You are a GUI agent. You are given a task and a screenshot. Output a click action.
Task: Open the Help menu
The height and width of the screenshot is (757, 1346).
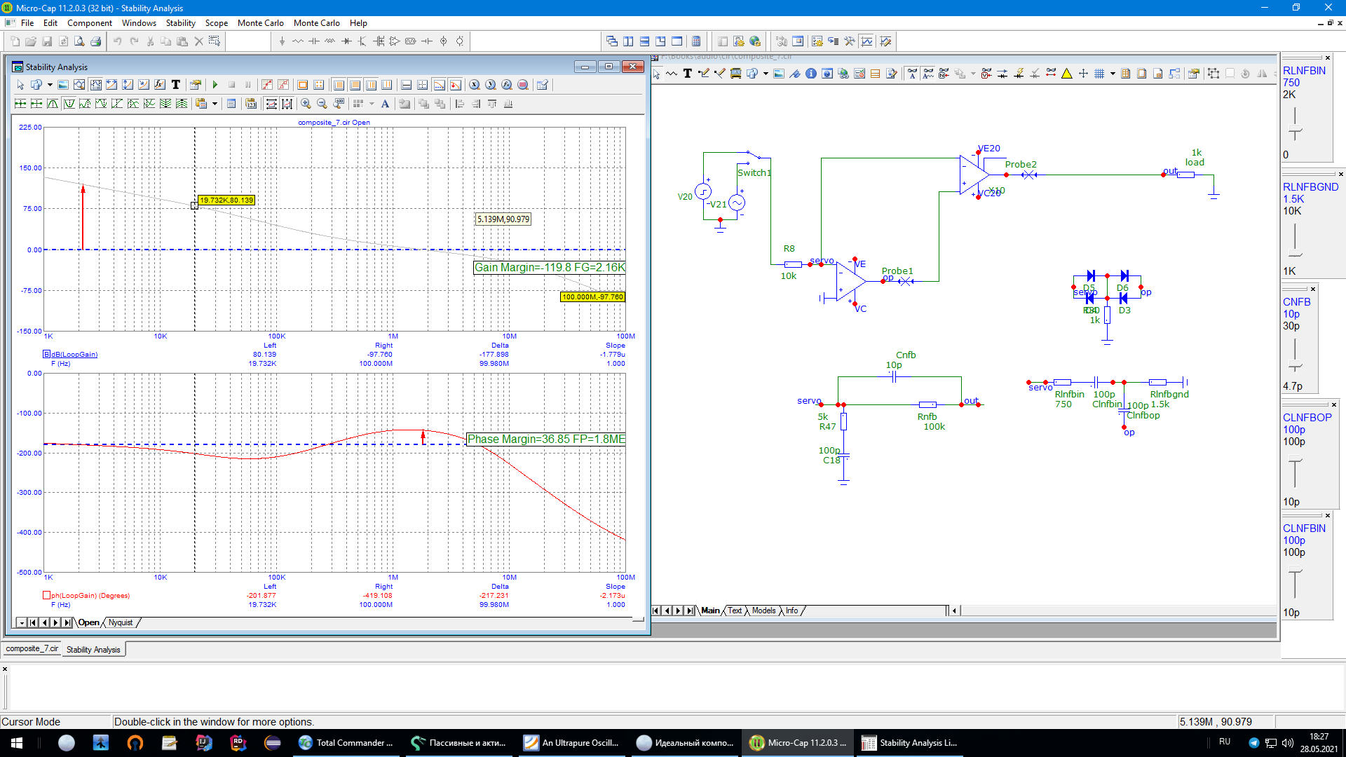coord(358,23)
